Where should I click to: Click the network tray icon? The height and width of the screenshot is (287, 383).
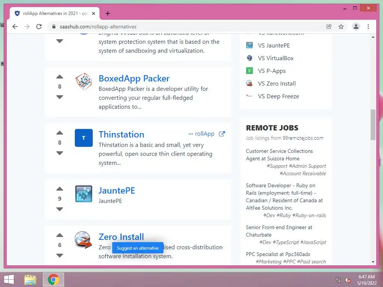pyautogui.click(x=338, y=280)
